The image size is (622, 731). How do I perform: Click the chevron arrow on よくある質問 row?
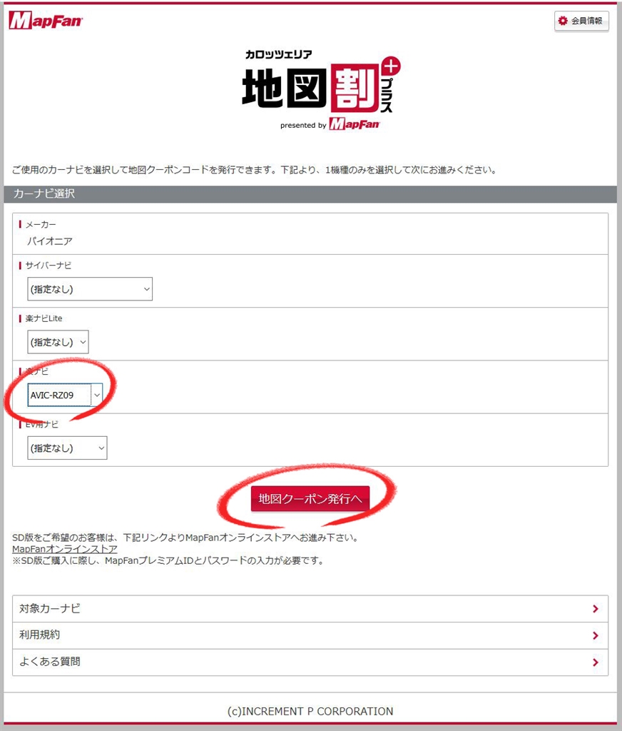(x=596, y=662)
